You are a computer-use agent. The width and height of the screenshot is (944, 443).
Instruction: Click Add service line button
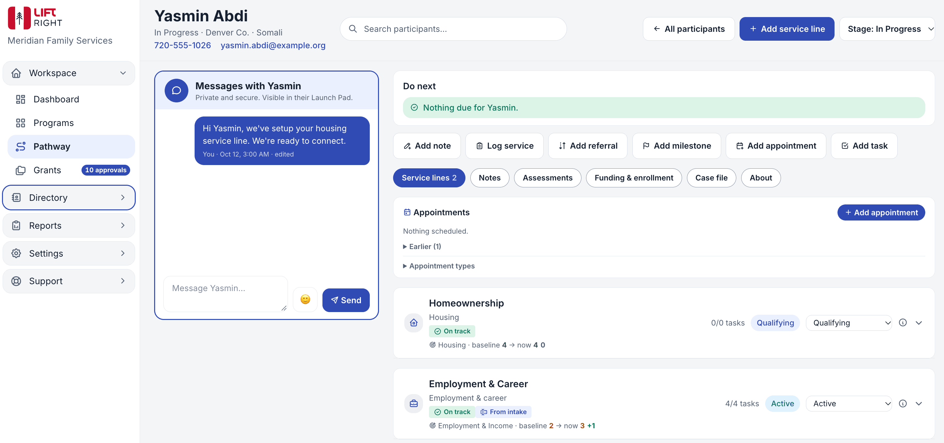(787, 29)
